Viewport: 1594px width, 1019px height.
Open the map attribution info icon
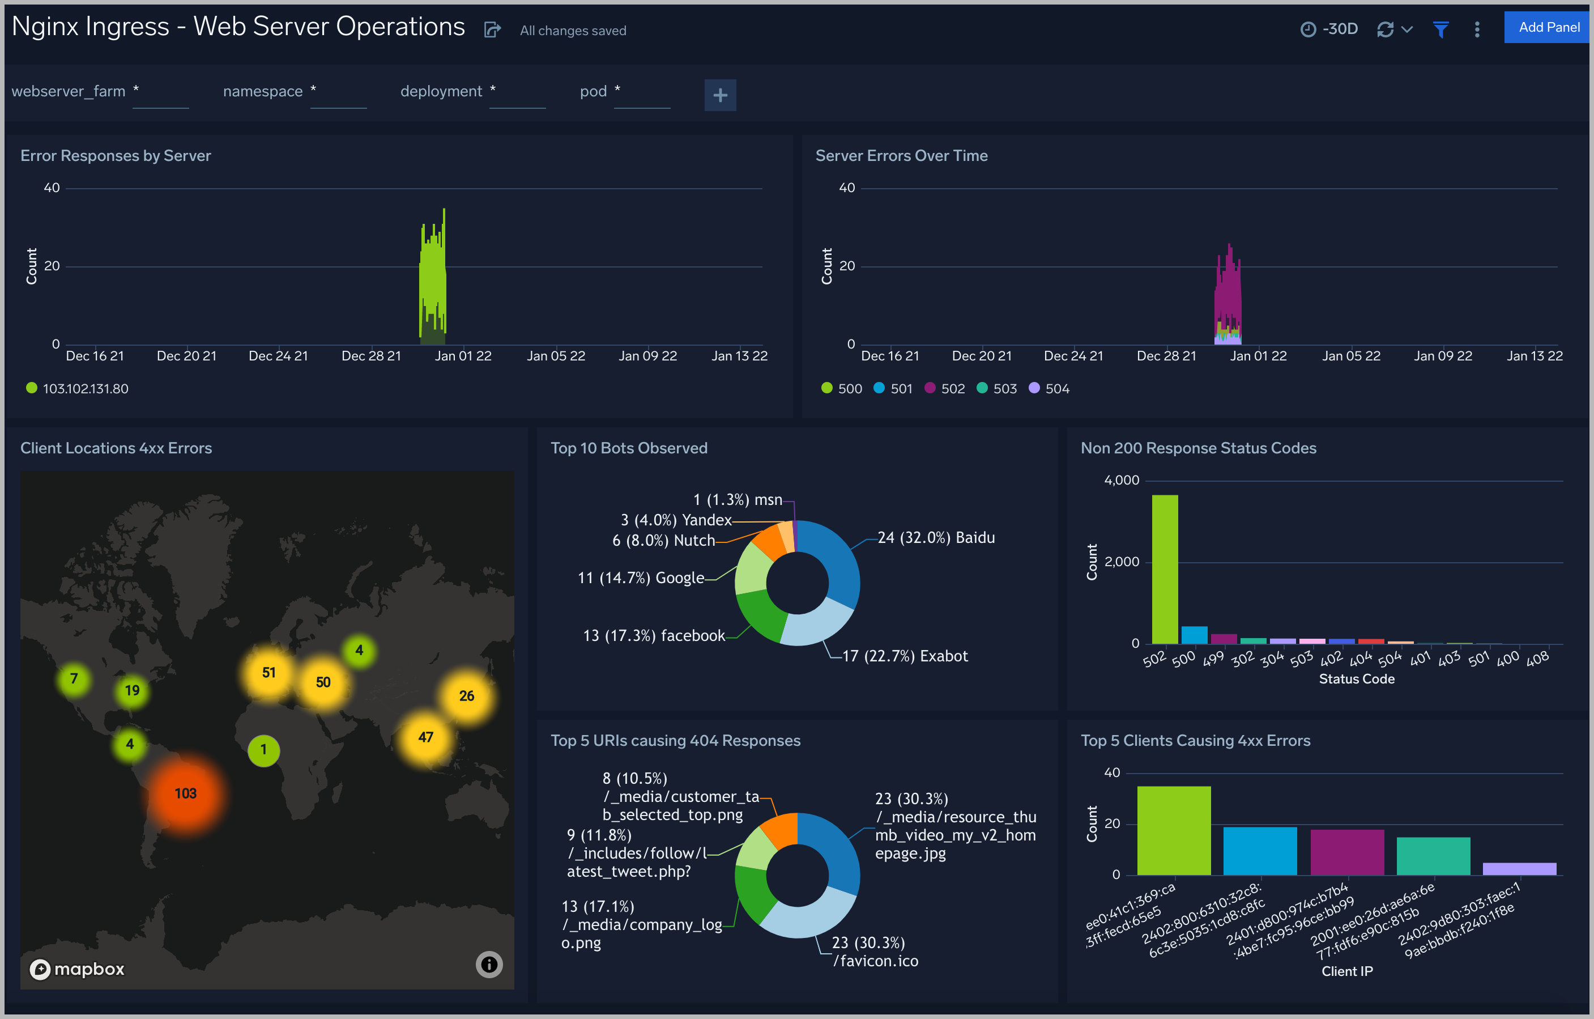(x=488, y=965)
